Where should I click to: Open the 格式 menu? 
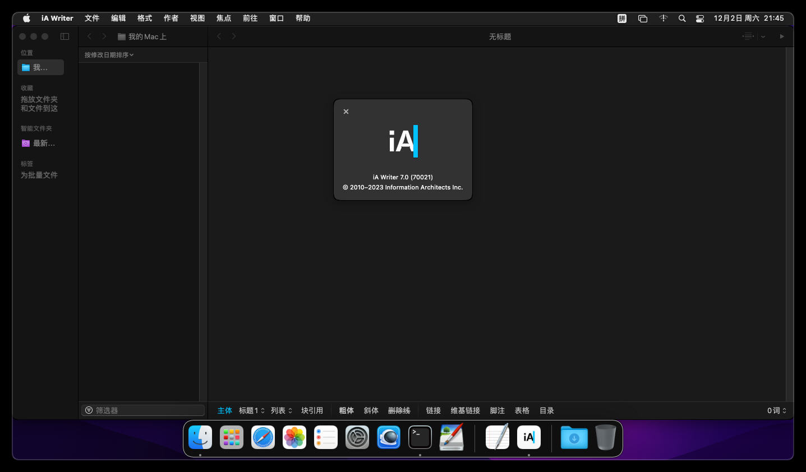[145, 18]
